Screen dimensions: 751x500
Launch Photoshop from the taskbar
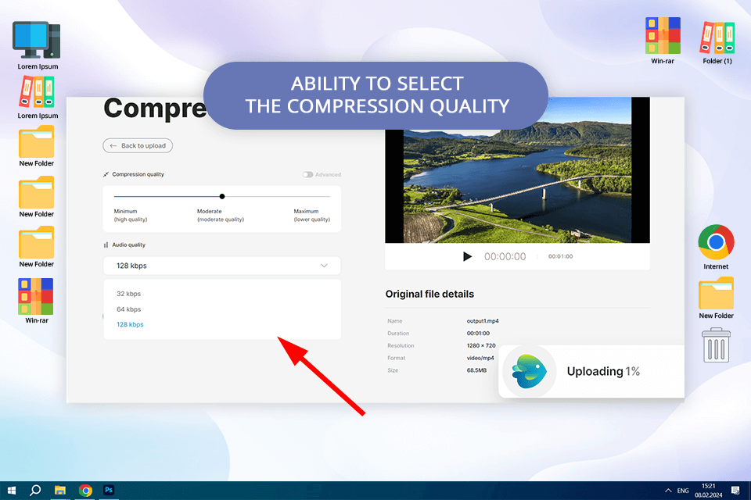pos(109,490)
